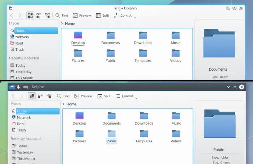Click Find search icon in upper Dolphin window
Screen dimensions: 253x164
pyautogui.click(x=57, y=15)
